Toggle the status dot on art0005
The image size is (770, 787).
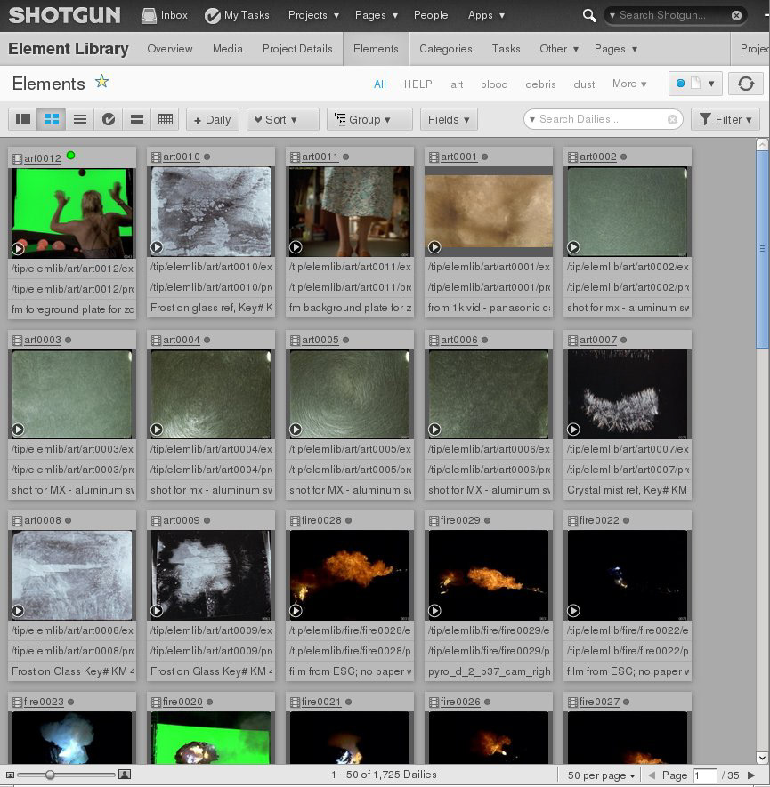(x=345, y=340)
